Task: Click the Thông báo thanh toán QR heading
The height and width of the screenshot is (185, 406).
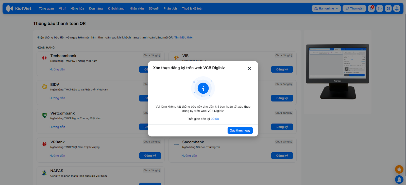Action: (x=59, y=23)
